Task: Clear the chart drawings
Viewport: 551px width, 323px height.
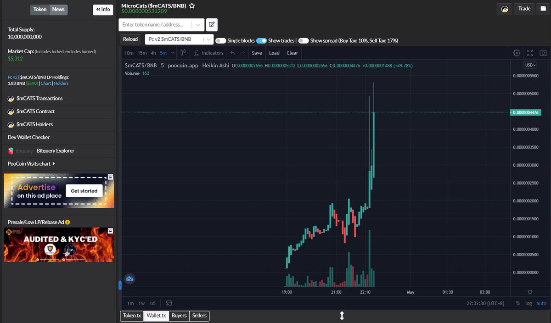Action: coord(292,53)
